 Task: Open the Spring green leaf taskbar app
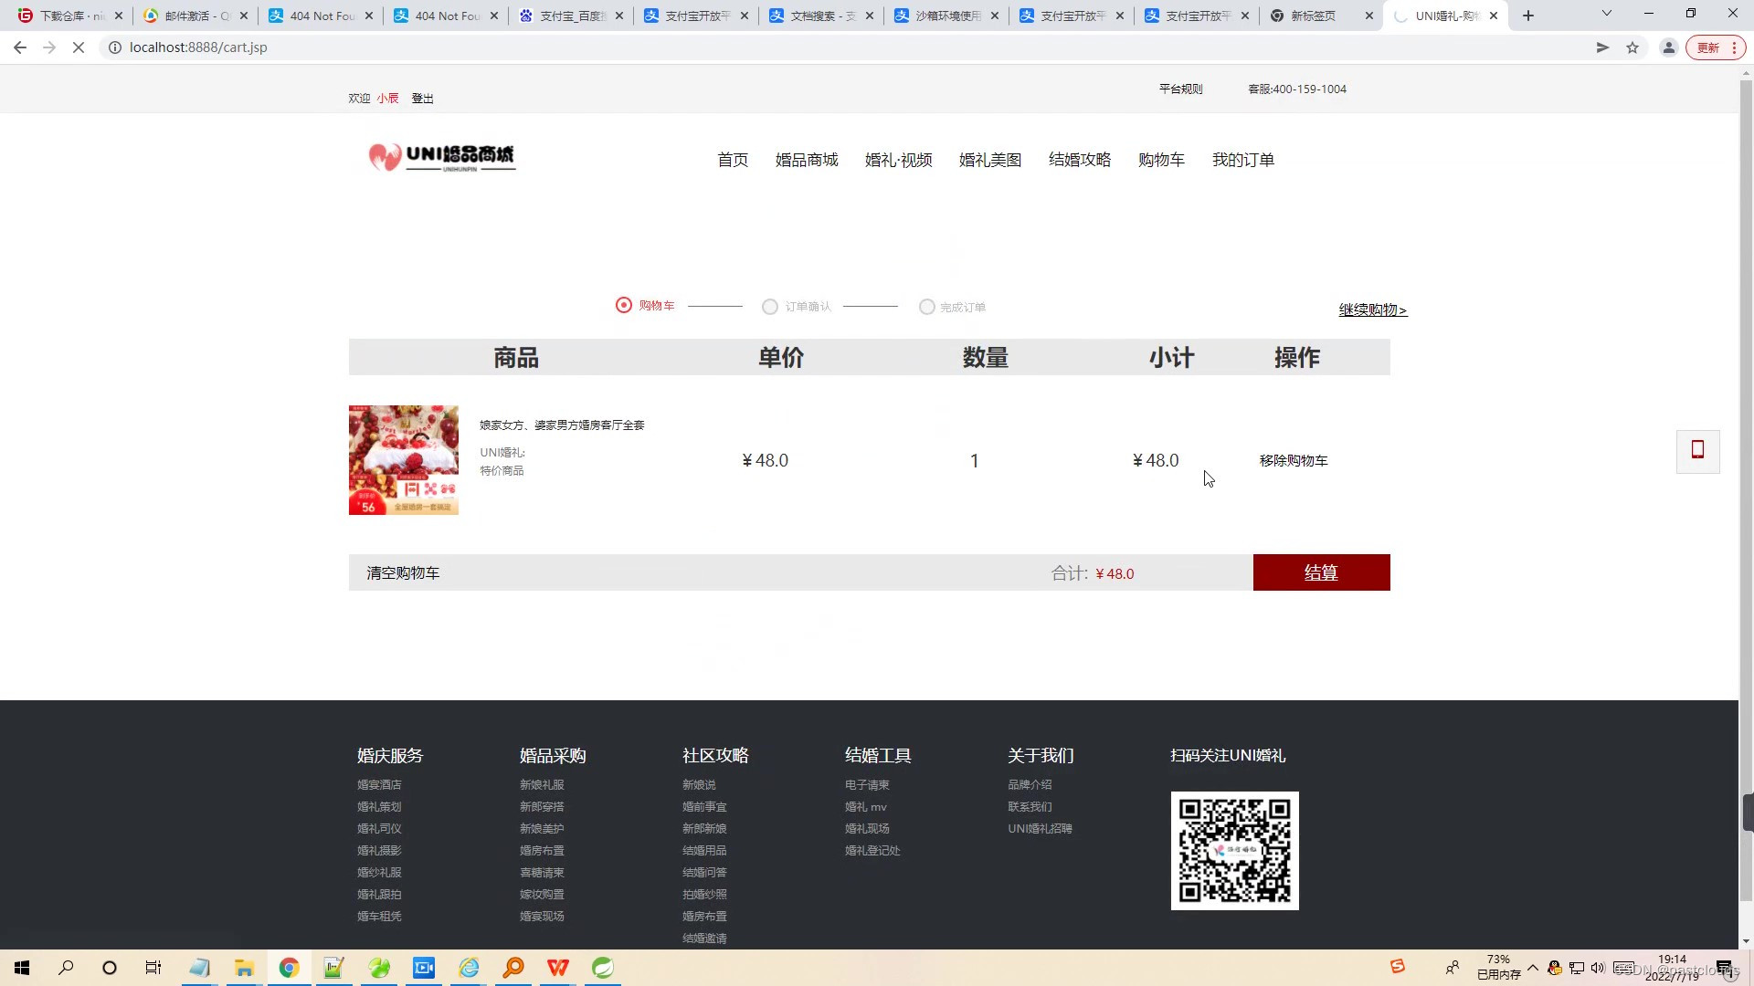click(603, 968)
